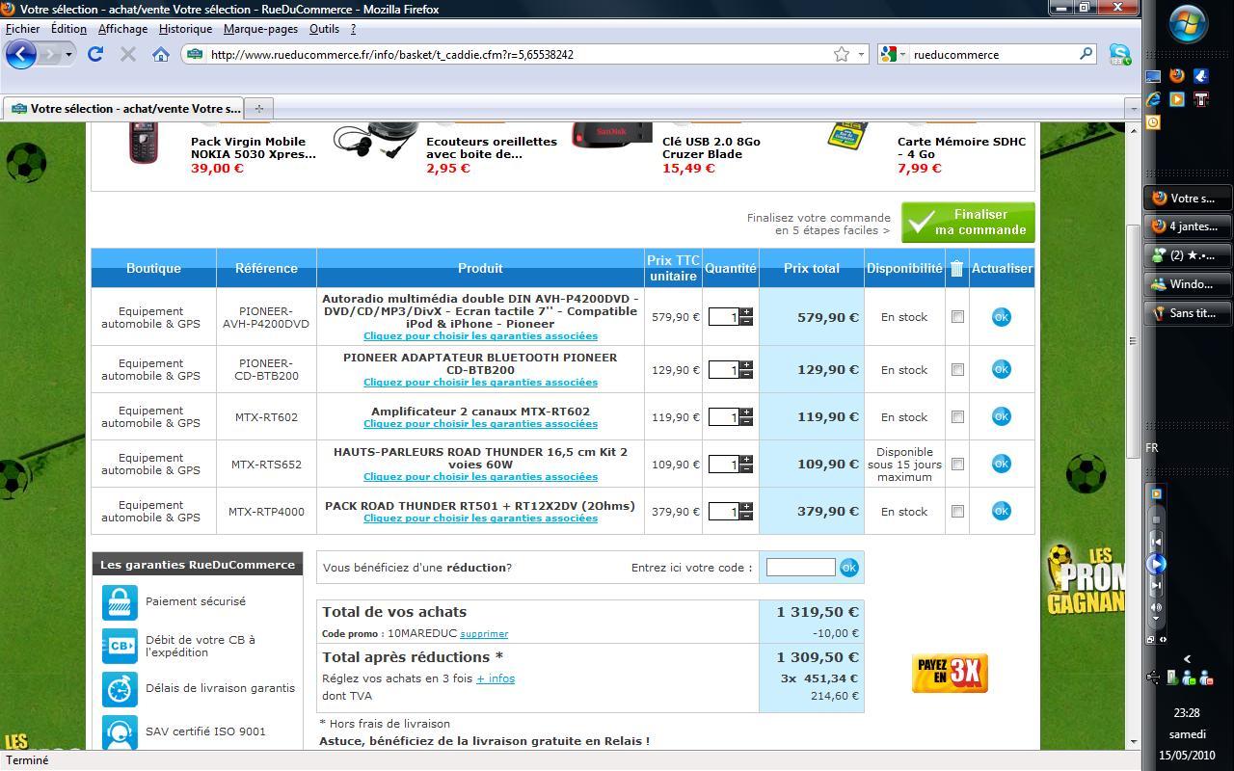Open the Windows Start orb
The height and width of the screenshot is (771, 1234).
point(1188,22)
